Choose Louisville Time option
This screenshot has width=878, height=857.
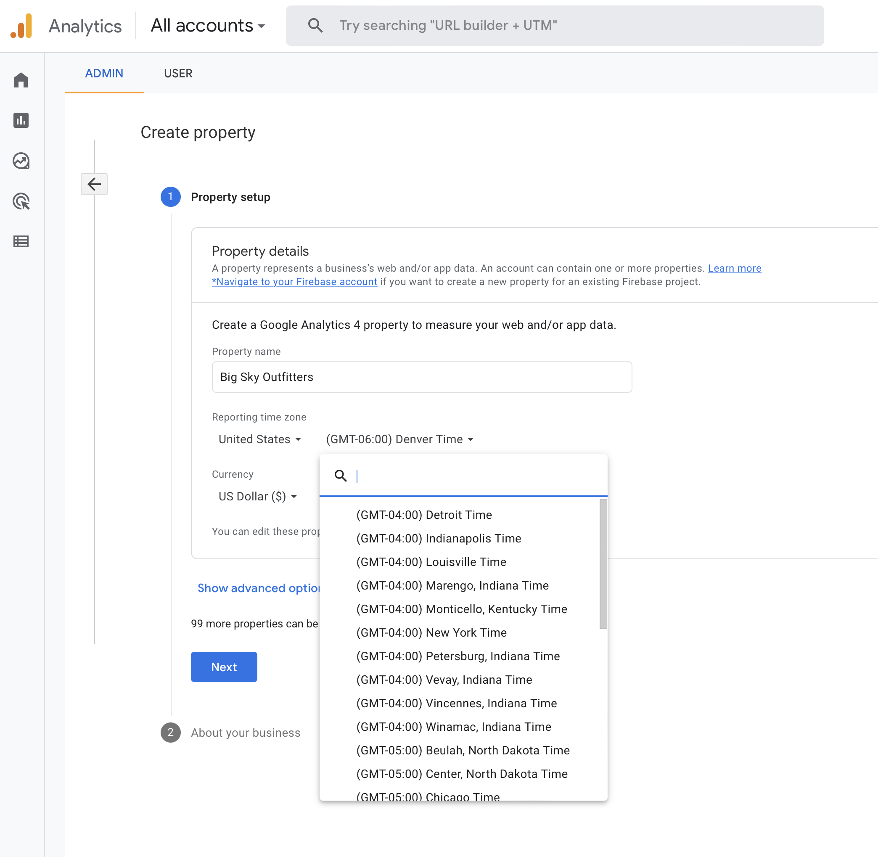pyautogui.click(x=460, y=562)
